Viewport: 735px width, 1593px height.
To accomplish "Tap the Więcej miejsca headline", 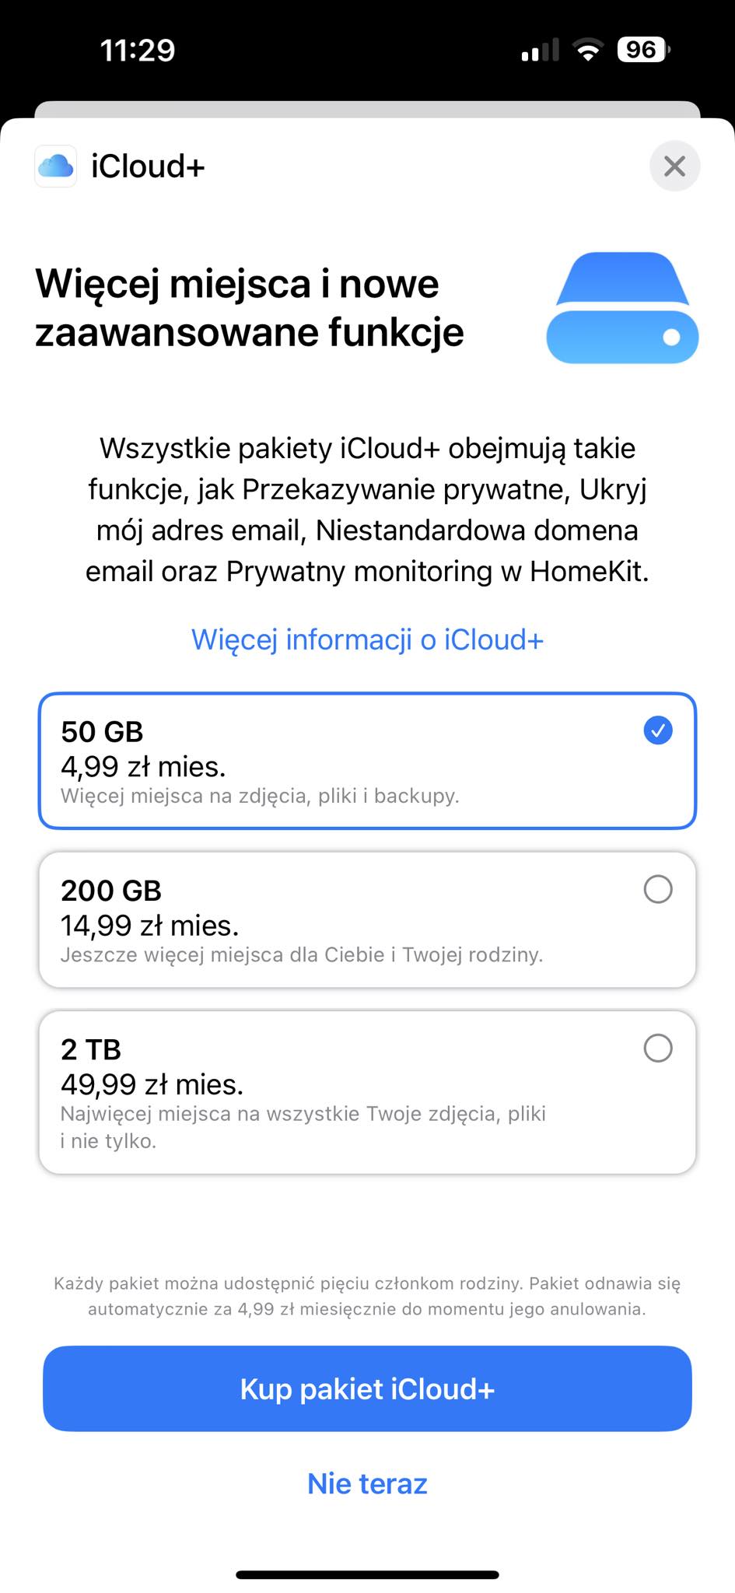I will [249, 307].
